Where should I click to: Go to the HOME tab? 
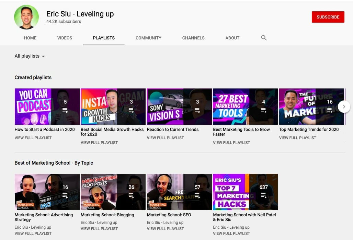point(30,38)
